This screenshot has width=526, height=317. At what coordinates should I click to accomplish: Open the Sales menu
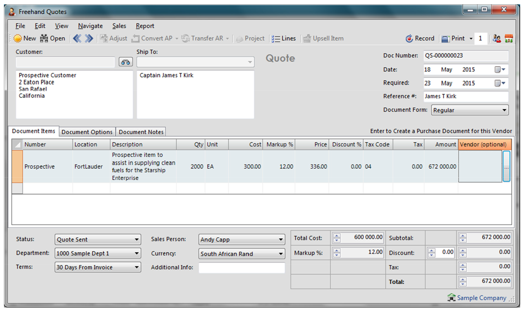[x=119, y=26]
